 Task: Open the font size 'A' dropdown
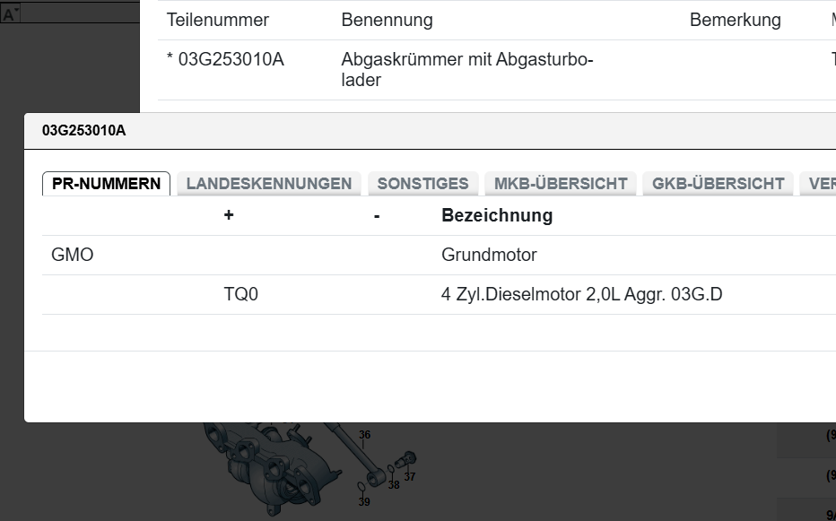pos(11,14)
